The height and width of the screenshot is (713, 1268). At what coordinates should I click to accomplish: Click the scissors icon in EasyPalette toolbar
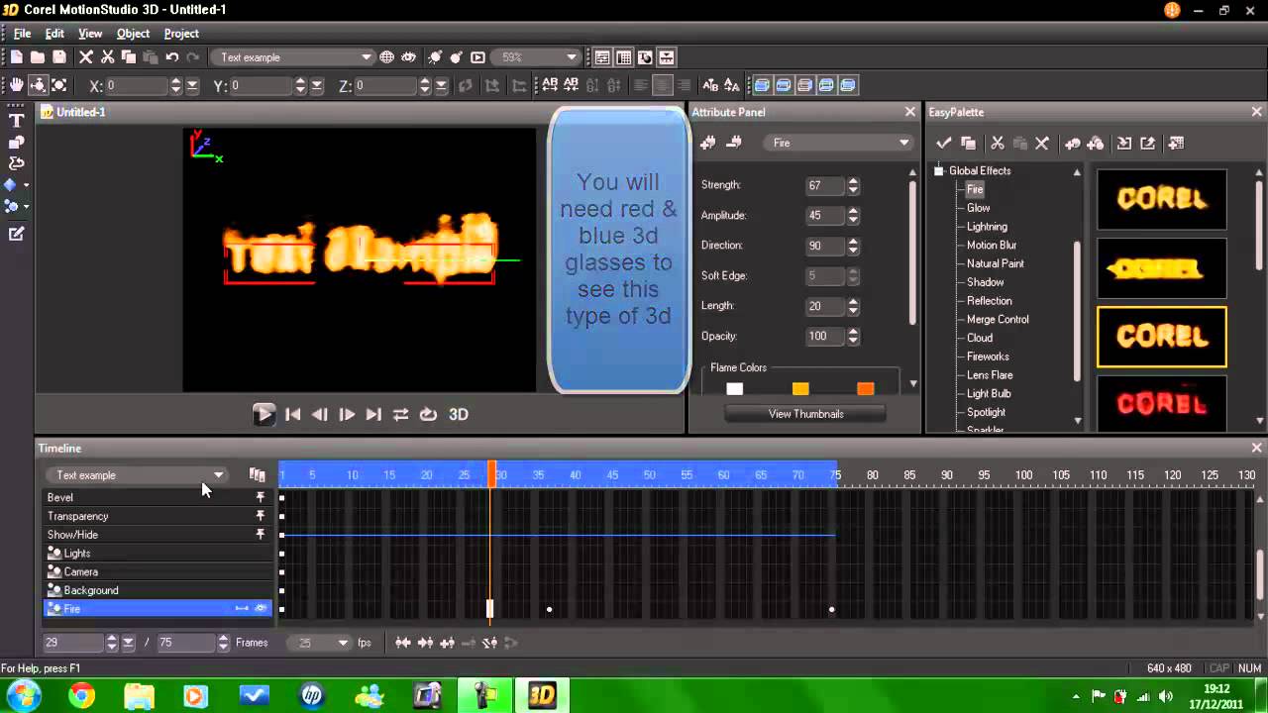pyautogui.click(x=998, y=144)
